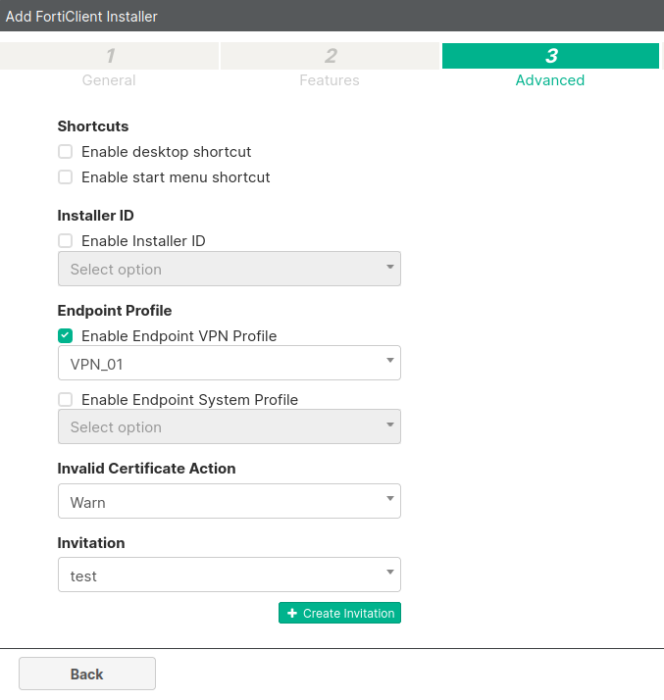Go to step 1 General tab
Image resolution: width=664 pixels, height=700 pixels.
coord(110,66)
